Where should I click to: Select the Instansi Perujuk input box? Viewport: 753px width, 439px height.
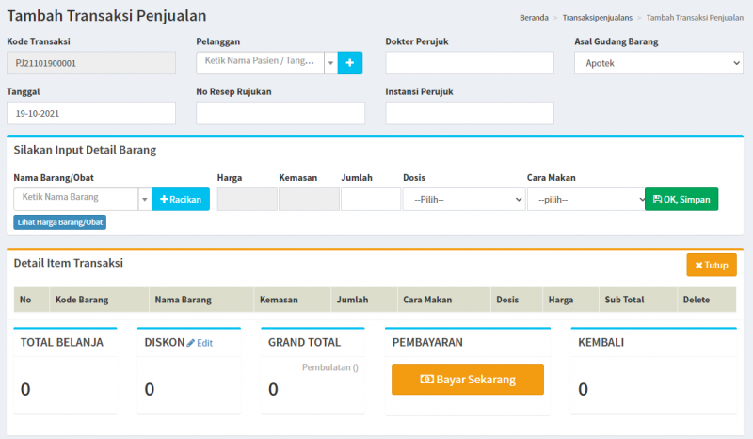pyautogui.click(x=469, y=113)
